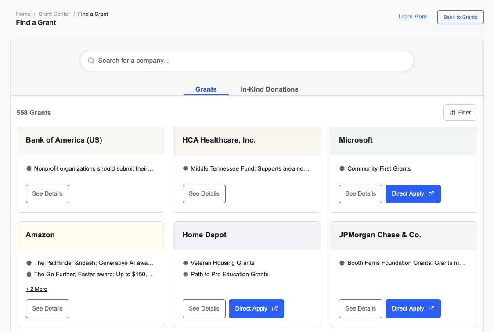
Task: Click bullet icon beside Community-First Grants
Action: click(342, 168)
